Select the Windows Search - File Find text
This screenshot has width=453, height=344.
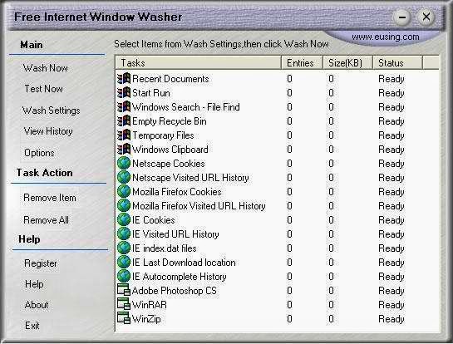[x=185, y=107]
